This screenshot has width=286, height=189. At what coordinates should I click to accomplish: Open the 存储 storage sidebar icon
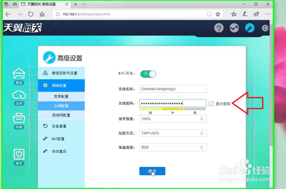coord(19,119)
